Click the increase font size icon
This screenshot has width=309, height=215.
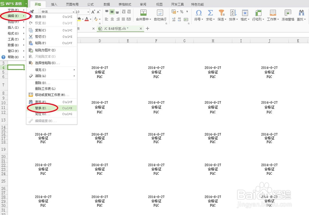pyautogui.click(x=93, y=12)
